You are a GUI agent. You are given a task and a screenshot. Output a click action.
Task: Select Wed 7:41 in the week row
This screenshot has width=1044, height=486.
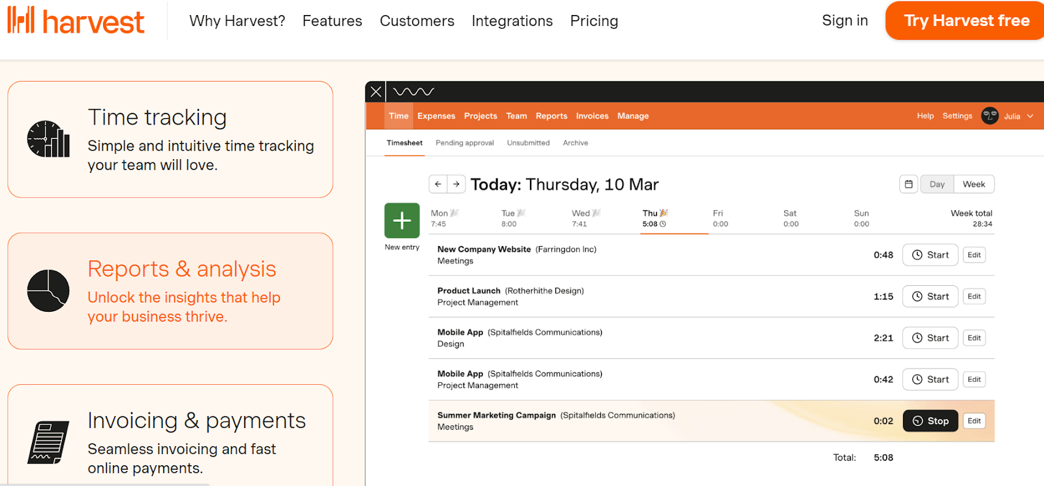pyautogui.click(x=586, y=219)
